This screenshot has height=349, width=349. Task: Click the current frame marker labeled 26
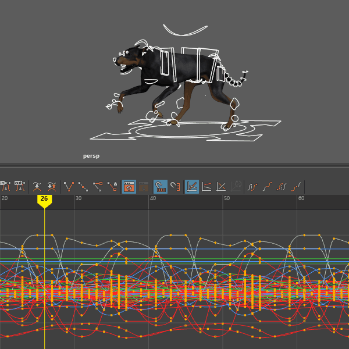pos(45,201)
